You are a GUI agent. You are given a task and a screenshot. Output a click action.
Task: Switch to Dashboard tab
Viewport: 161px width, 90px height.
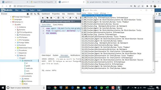(x=46, y=14)
